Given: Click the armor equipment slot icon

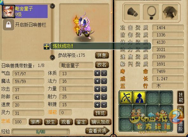Looking at the screenshot, I should [170, 12].
